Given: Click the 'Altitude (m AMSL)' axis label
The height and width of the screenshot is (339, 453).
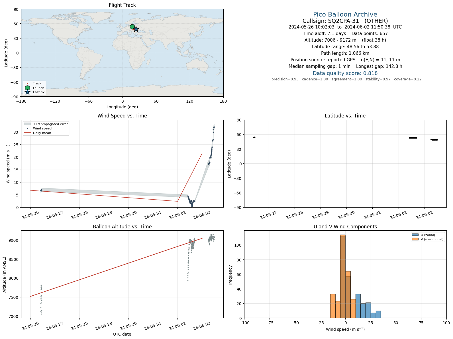Looking at the screenshot, I should coord(4,274).
